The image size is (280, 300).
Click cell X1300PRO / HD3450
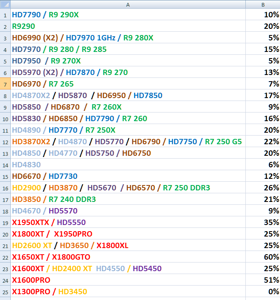point(128,292)
